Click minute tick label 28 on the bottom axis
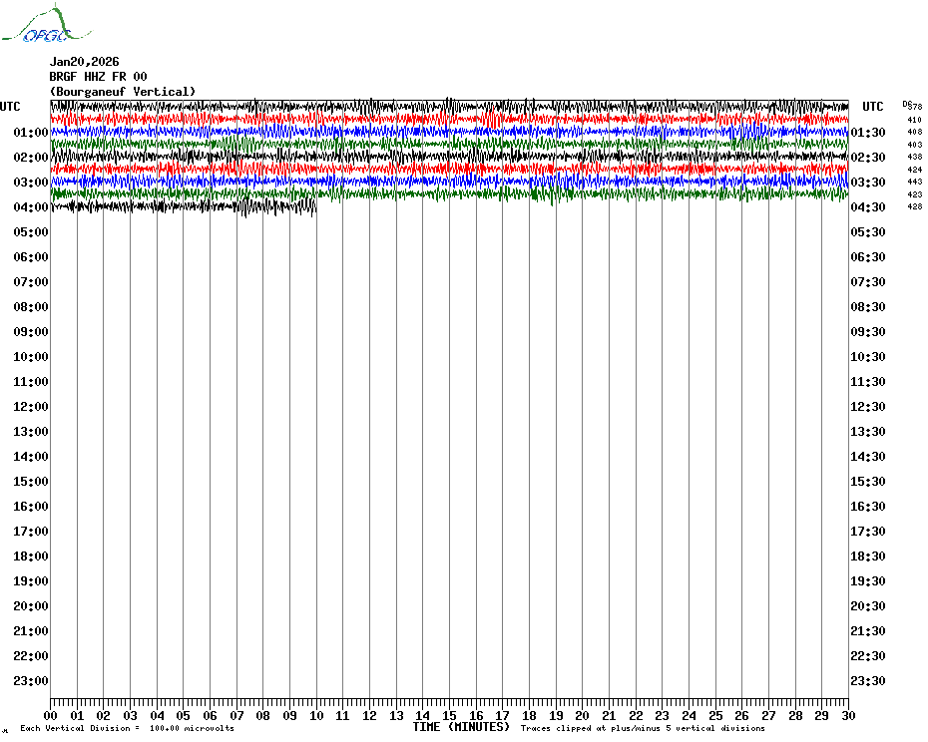928x742 pixels. 795,715
